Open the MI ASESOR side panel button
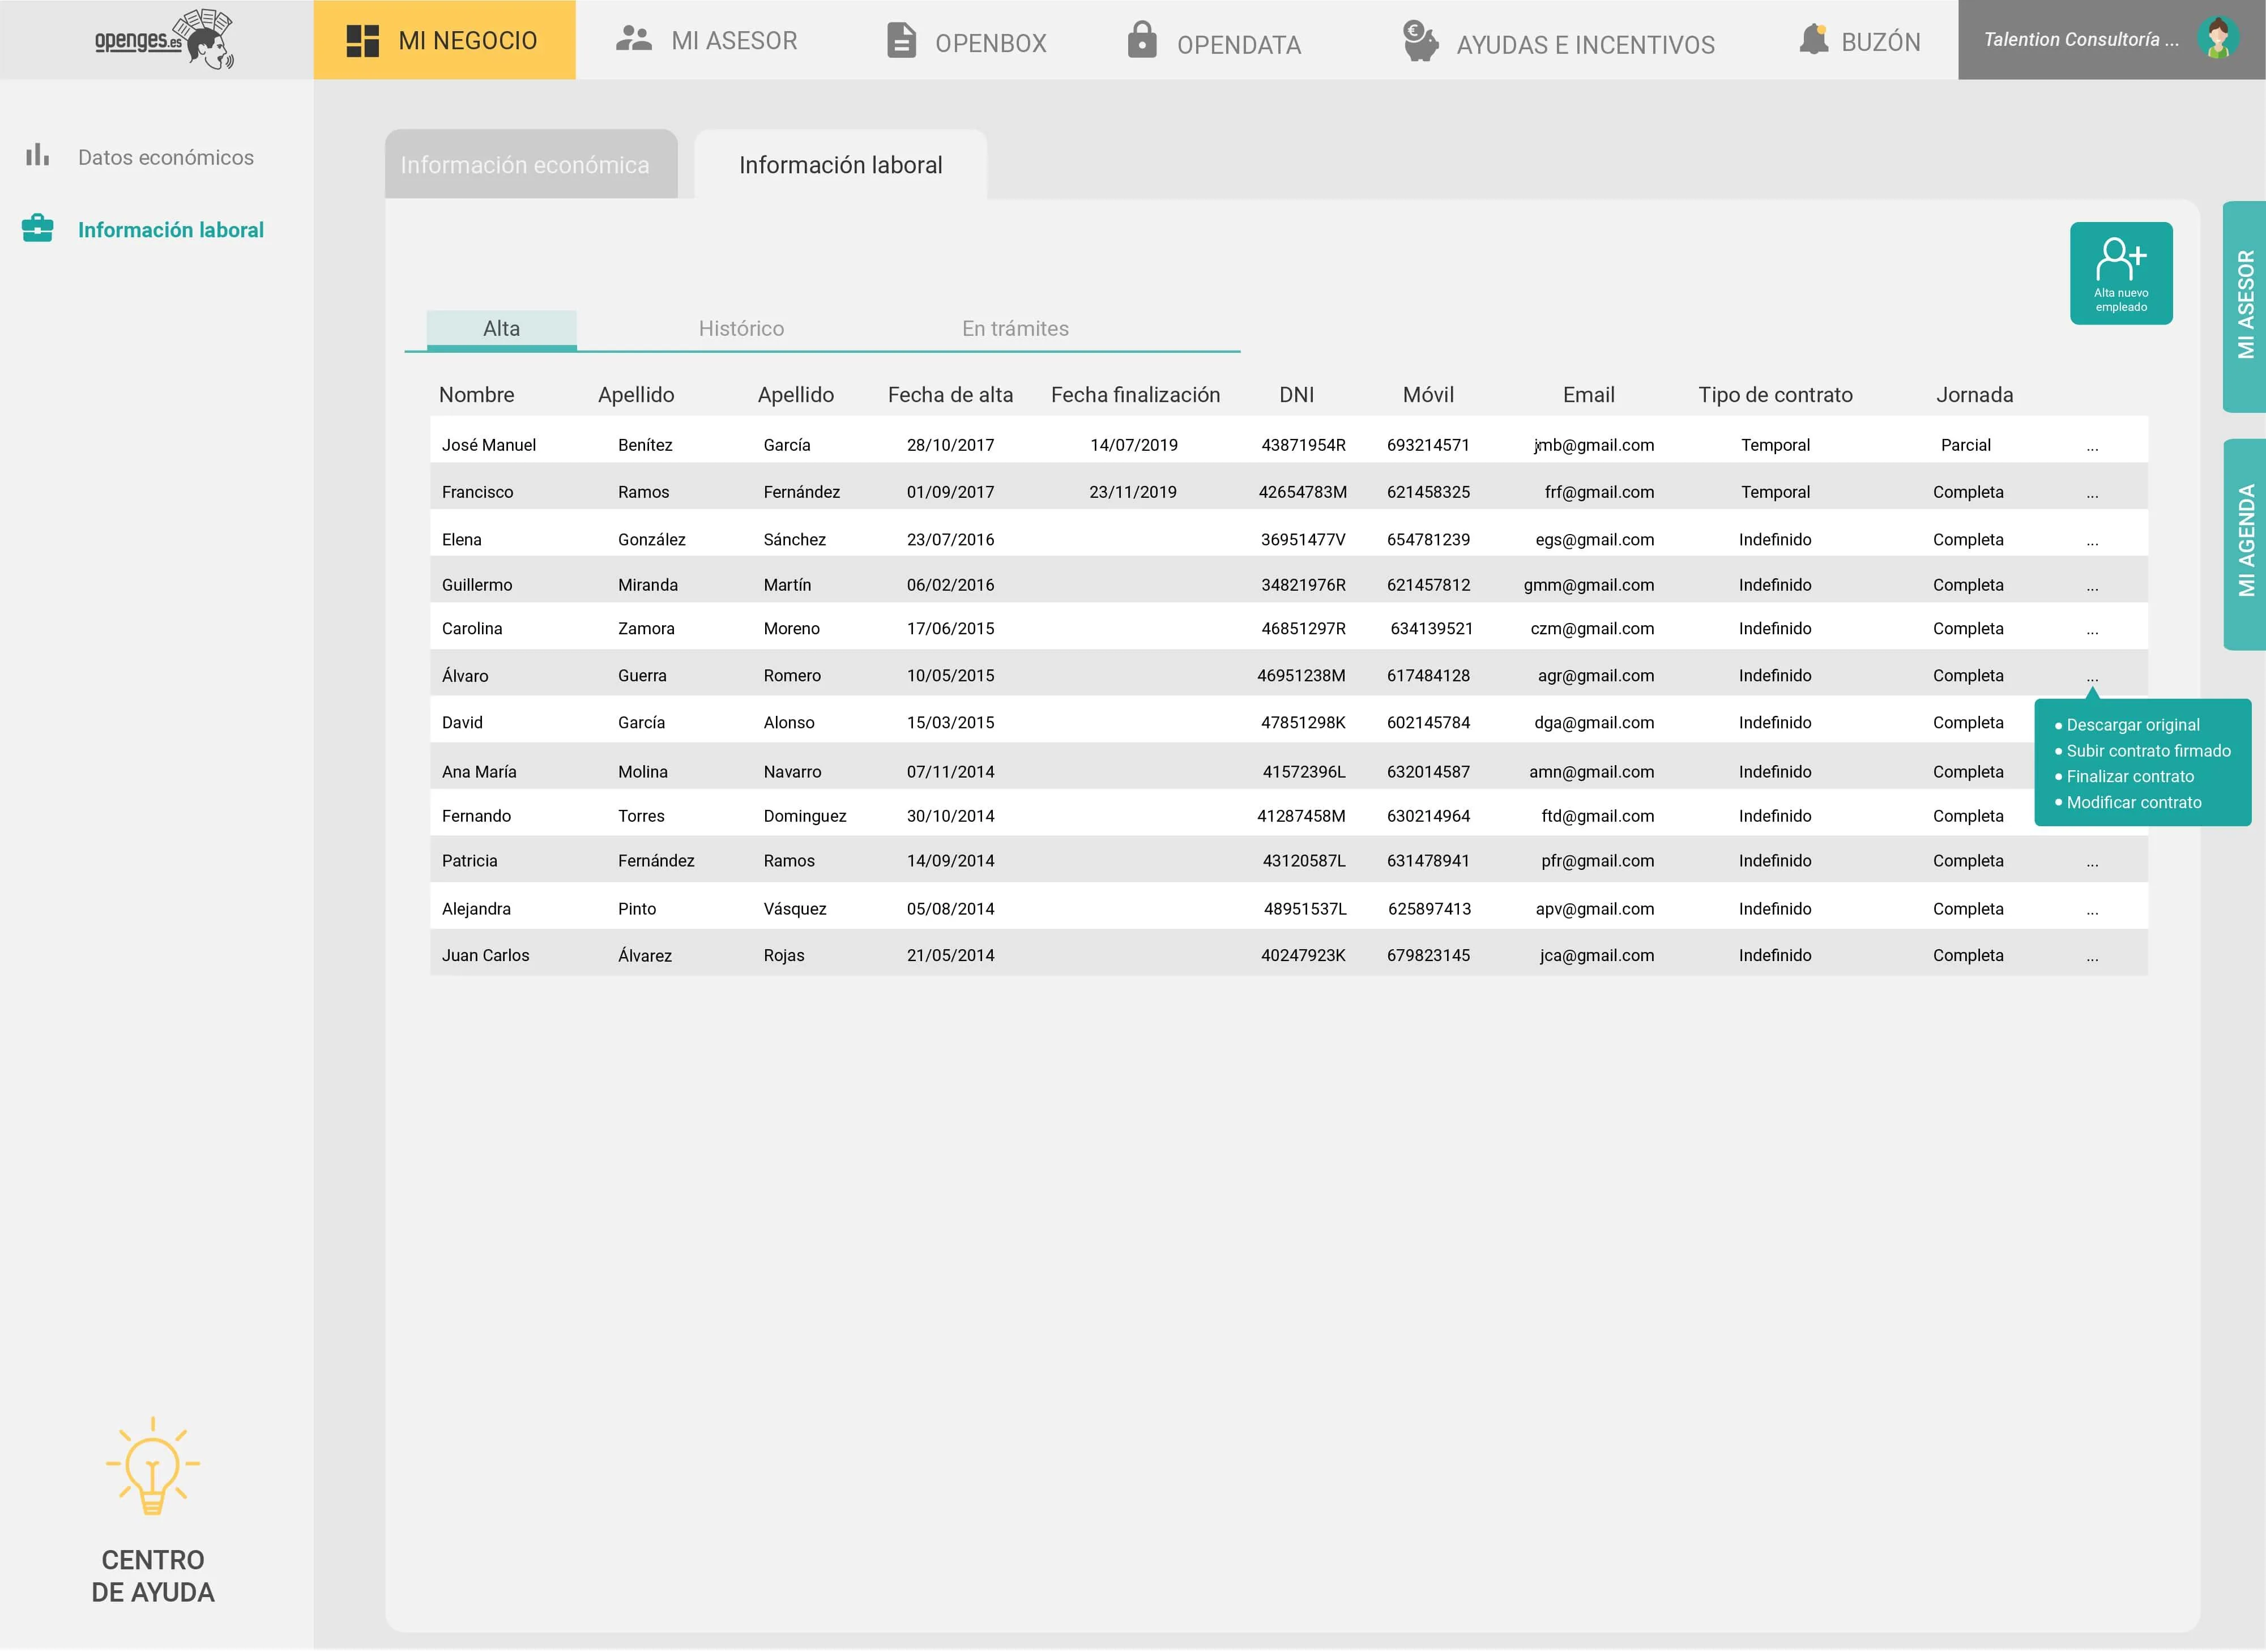The width and height of the screenshot is (2266, 1652). click(x=2244, y=306)
